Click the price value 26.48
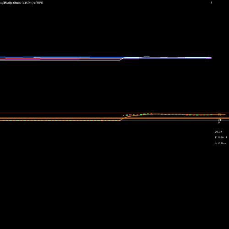The width and height of the screenshot is (229, 229). pos(218,132)
